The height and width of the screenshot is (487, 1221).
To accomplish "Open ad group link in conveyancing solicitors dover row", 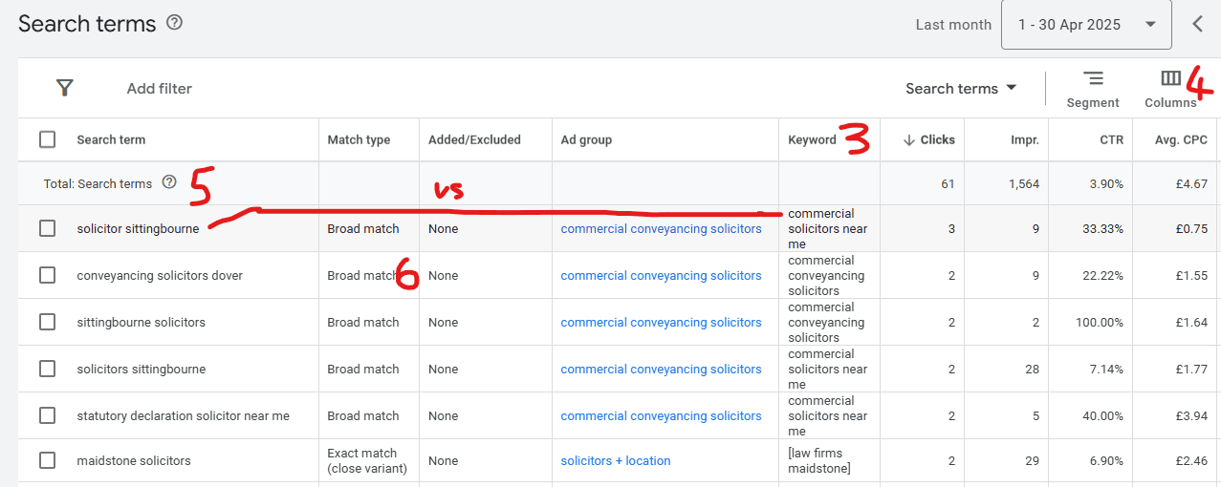I will [x=661, y=275].
